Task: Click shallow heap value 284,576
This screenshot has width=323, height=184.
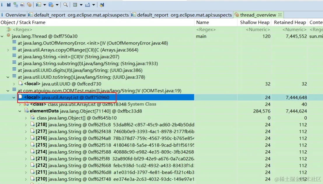Action: [x=262, y=111]
